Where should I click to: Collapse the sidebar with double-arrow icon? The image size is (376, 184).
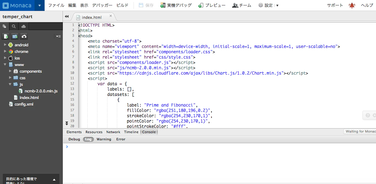click(67, 17)
